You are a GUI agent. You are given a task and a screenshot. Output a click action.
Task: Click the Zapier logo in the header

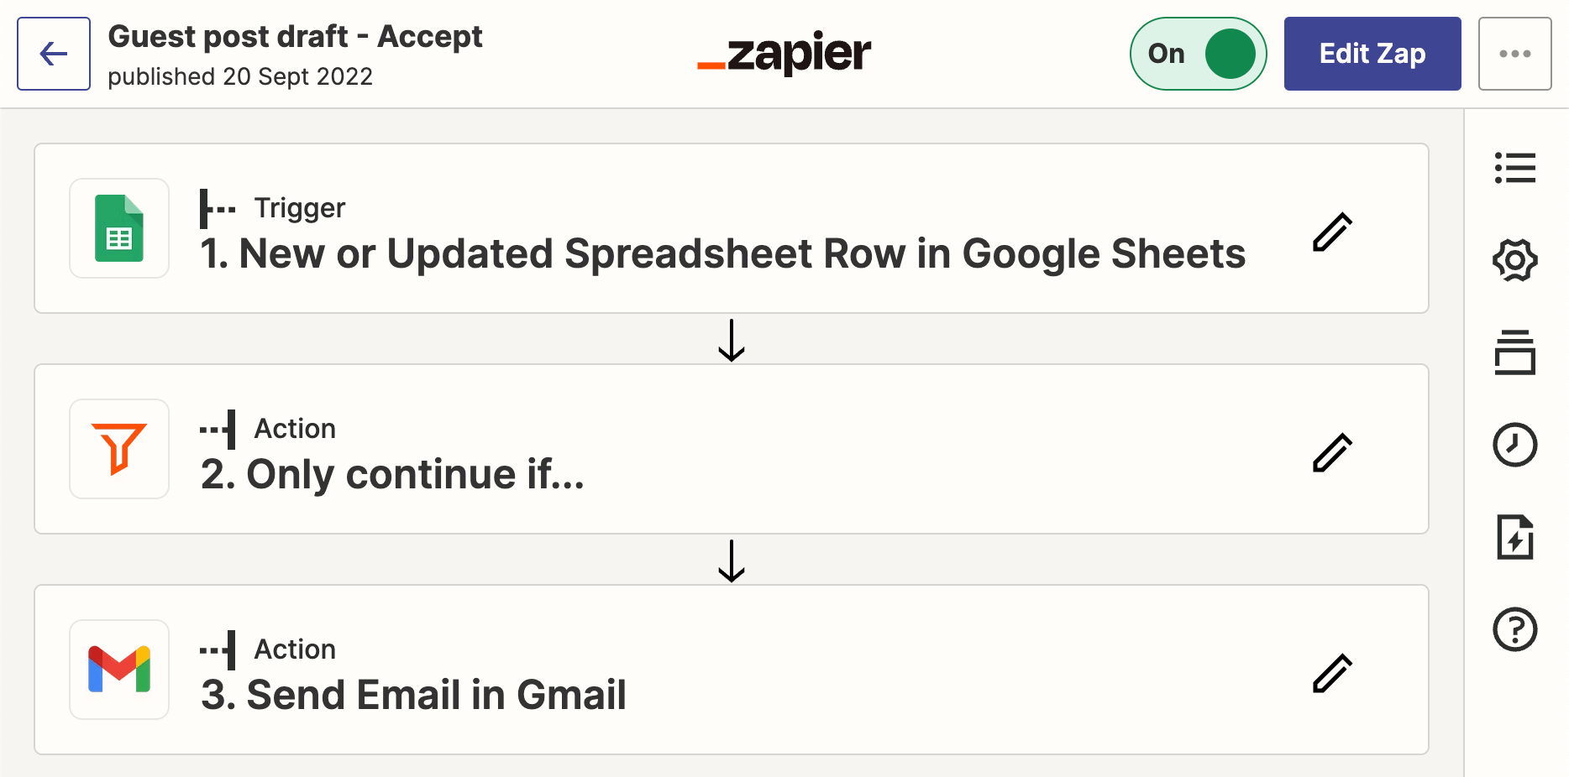783,54
